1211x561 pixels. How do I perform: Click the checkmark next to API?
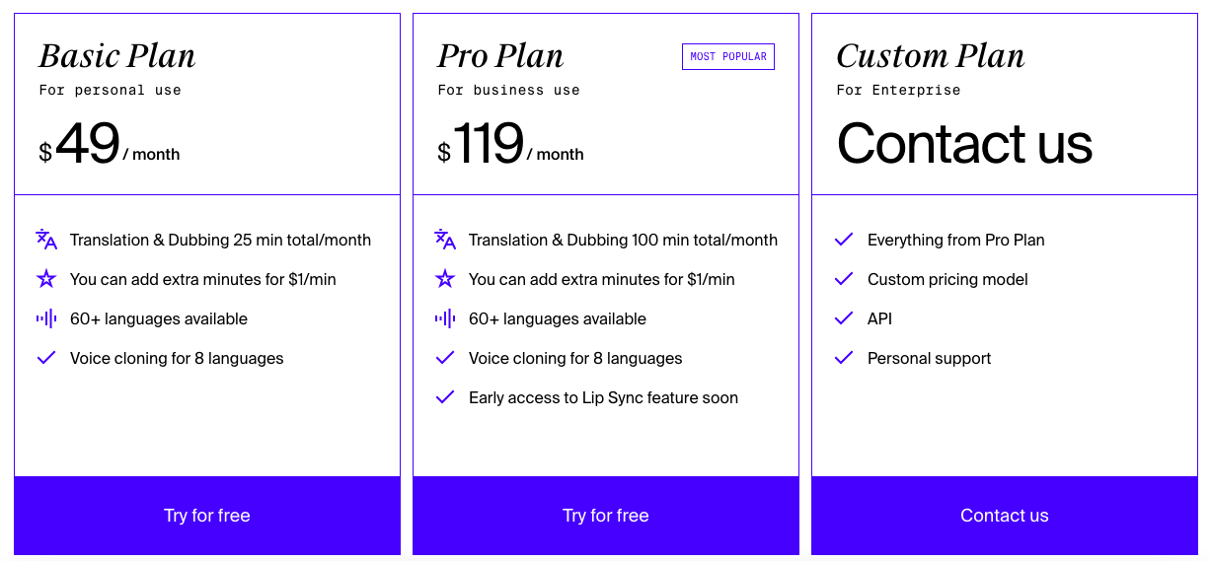click(844, 318)
